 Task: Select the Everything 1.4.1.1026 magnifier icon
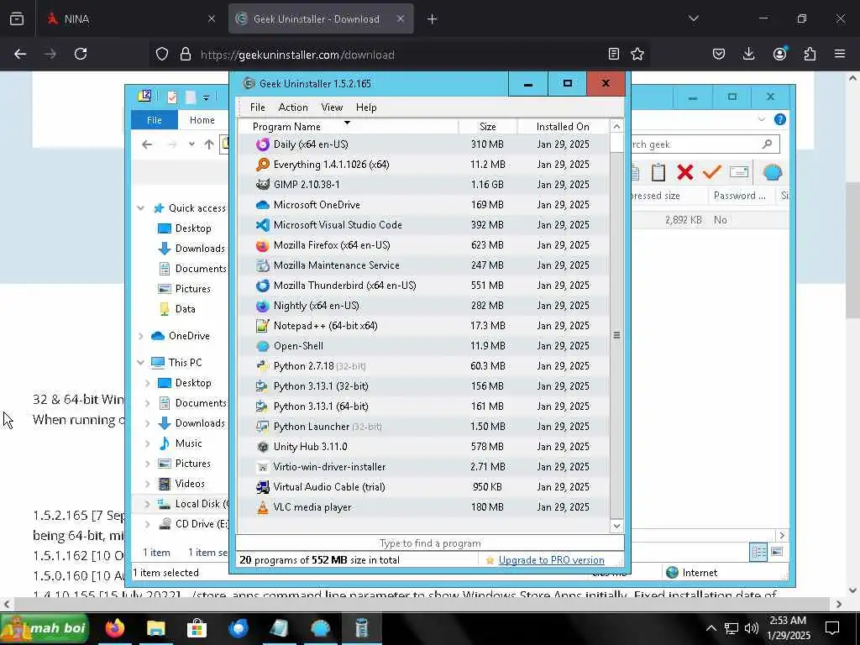click(x=263, y=165)
